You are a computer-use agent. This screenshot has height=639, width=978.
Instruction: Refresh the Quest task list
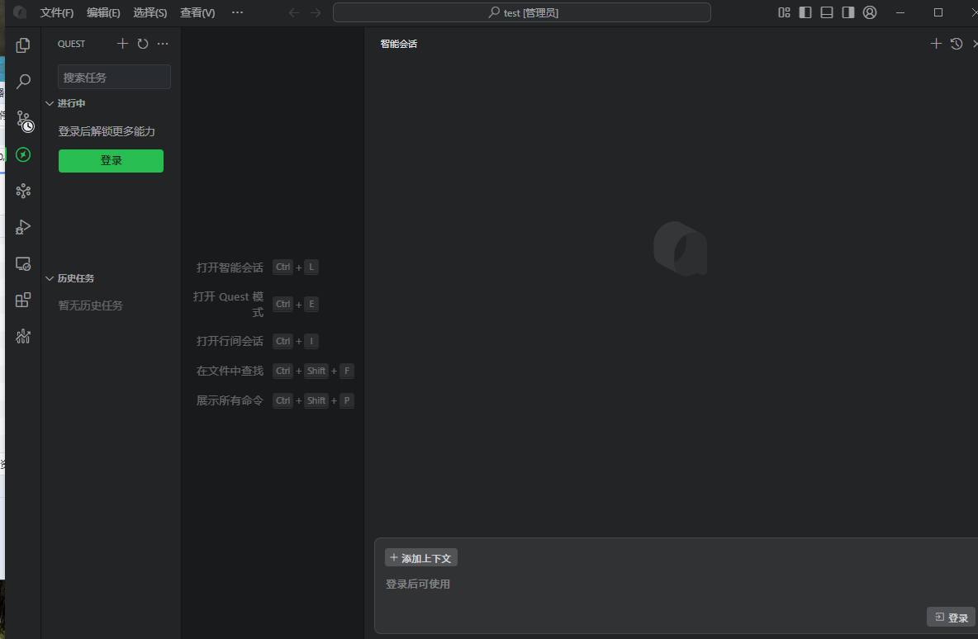tap(143, 44)
